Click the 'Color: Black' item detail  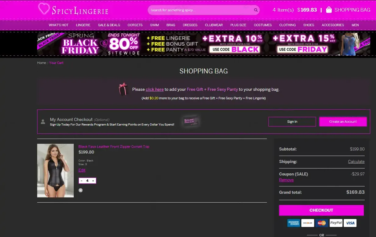(86, 161)
